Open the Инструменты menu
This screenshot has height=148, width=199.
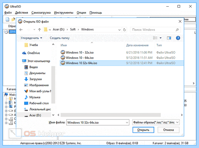[64, 13]
